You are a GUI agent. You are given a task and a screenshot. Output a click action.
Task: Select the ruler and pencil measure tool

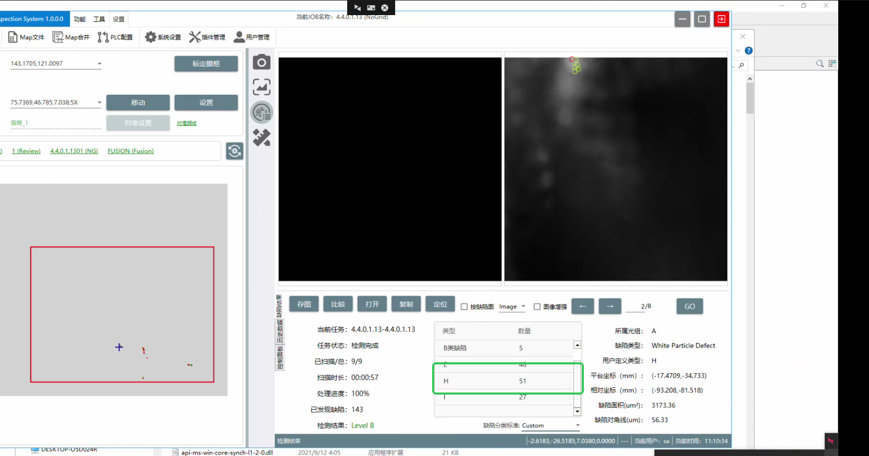pyautogui.click(x=262, y=137)
